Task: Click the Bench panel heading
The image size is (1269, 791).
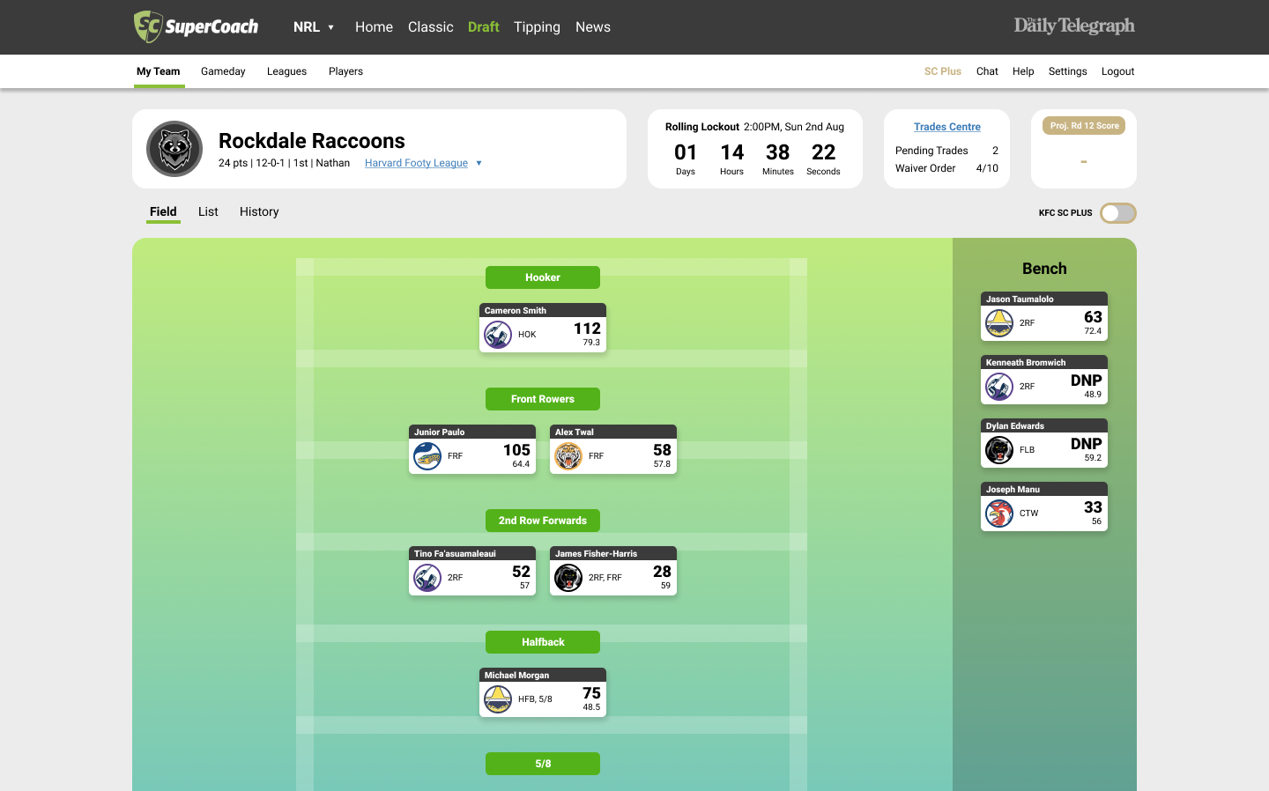Action: [x=1044, y=269]
